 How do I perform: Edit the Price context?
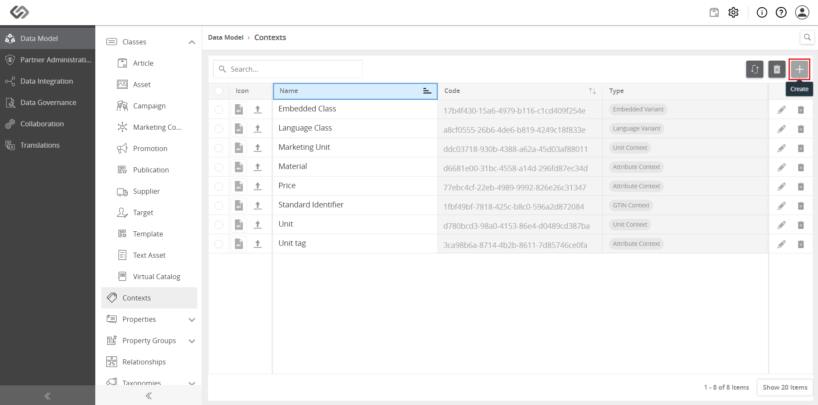782,186
